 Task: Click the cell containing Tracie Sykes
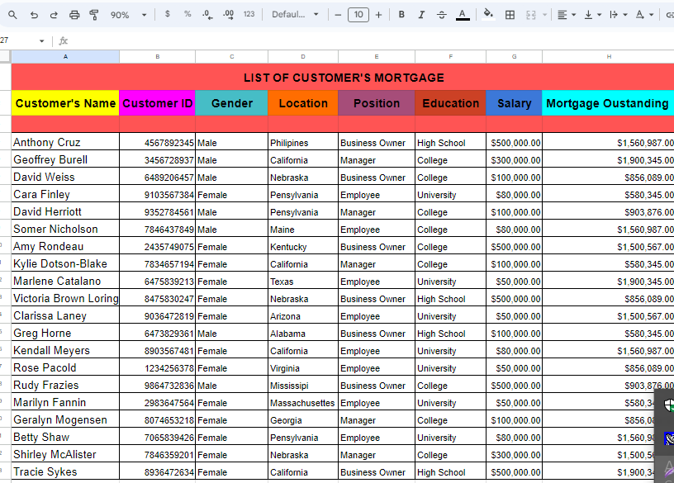point(65,471)
